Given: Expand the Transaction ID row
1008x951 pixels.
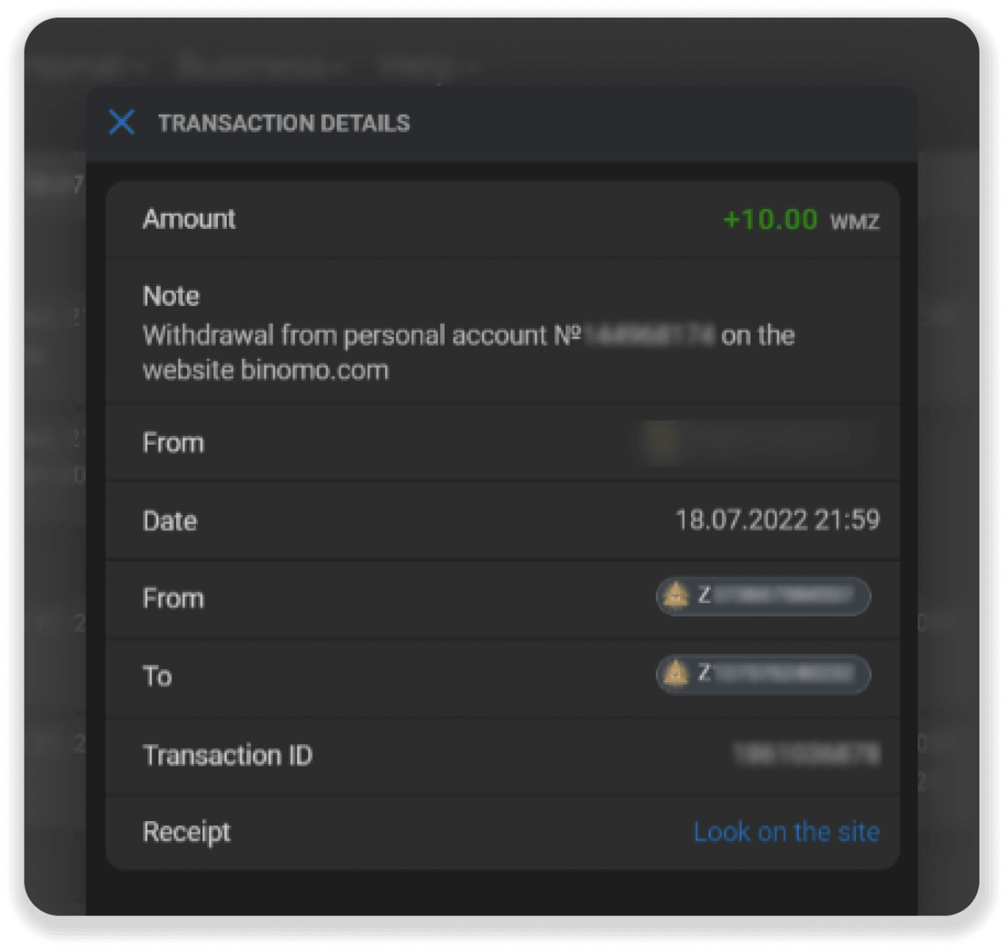Looking at the screenshot, I should [x=228, y=755].
